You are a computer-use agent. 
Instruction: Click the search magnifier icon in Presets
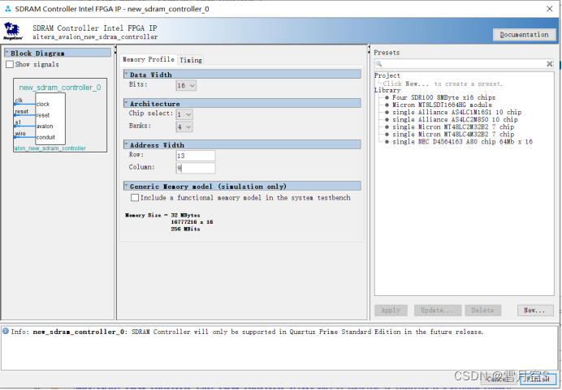(378, 64)
